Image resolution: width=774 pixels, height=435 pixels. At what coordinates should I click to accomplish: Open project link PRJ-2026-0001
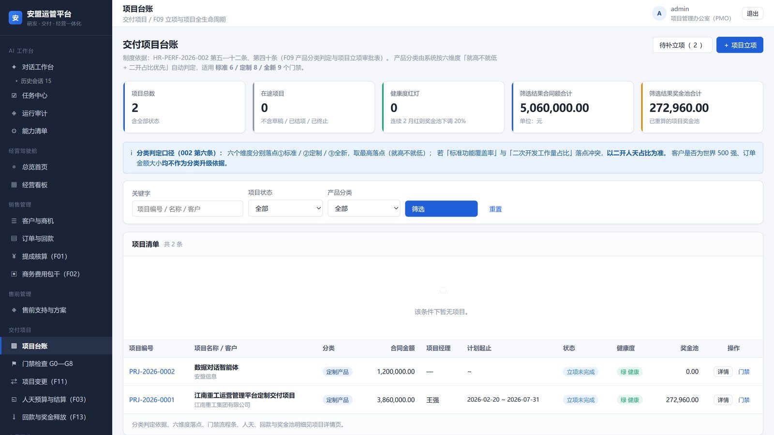click(x=152, y=400)
